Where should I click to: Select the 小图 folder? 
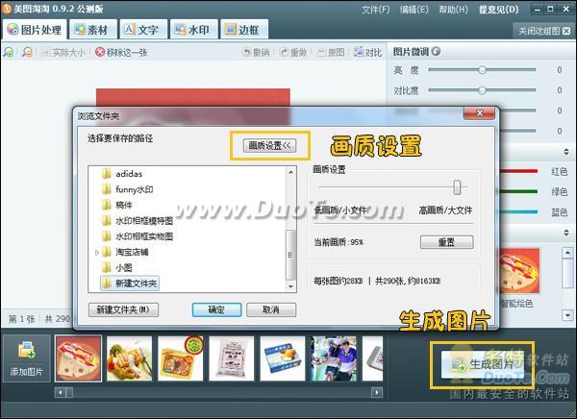click(x=117, y=267)
